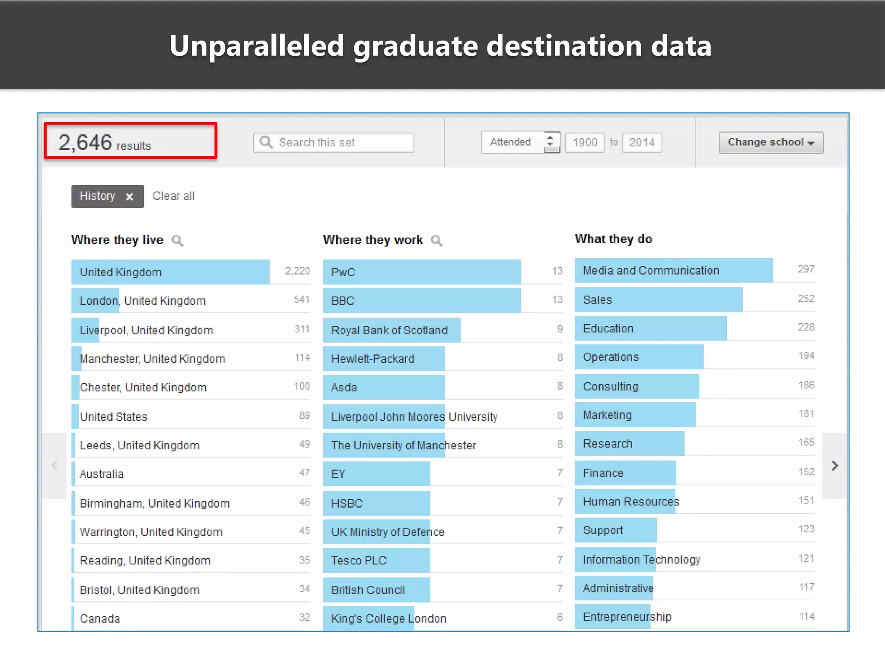Select Liverpool John Moores University employer

pos(443,416)
